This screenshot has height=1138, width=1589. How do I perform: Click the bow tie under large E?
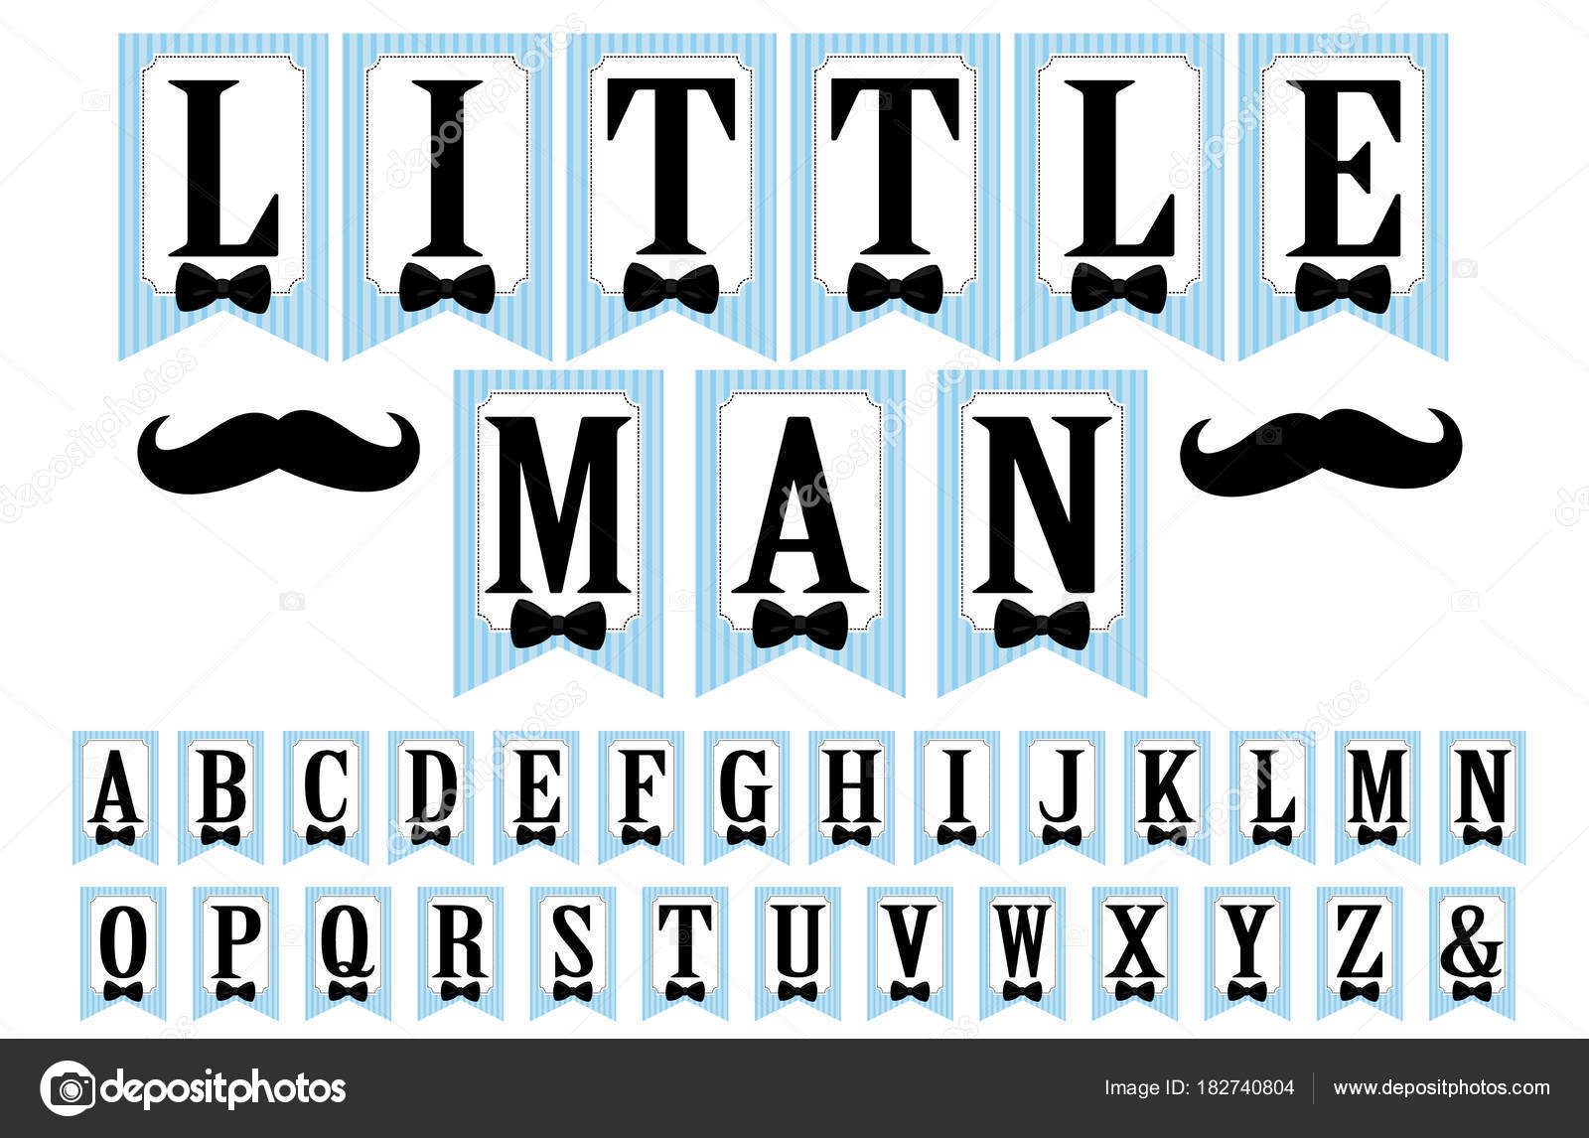[x=1344, y=289]
